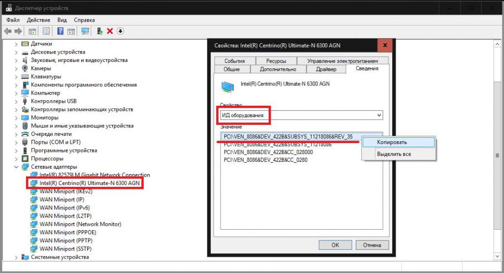Expand the Клавиатуры tree node
This screenshot has width=504, height=273.
tap(16, 77)
